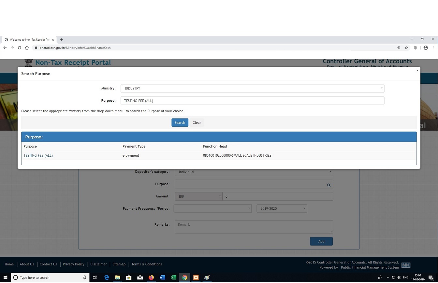Reload the page with the browser refresh icon
Screen dimensions: 438x283
20,48
